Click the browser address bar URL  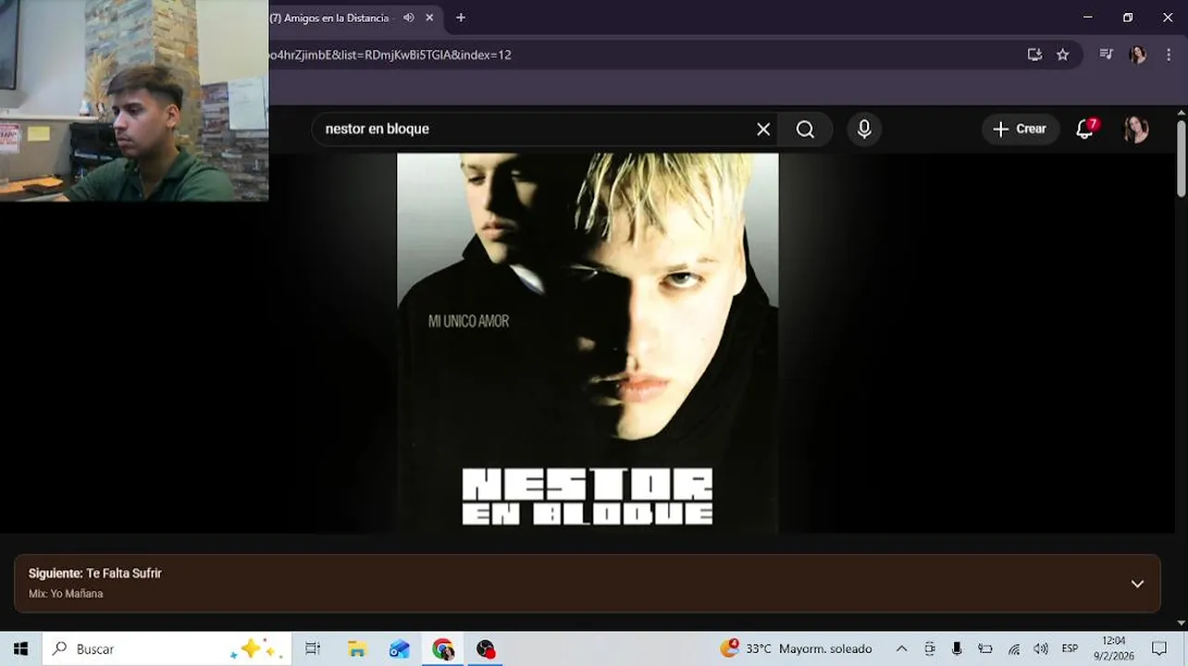(x=390, y=55)
